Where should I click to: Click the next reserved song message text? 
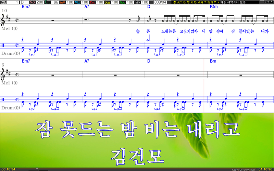(x=233, y=2)
